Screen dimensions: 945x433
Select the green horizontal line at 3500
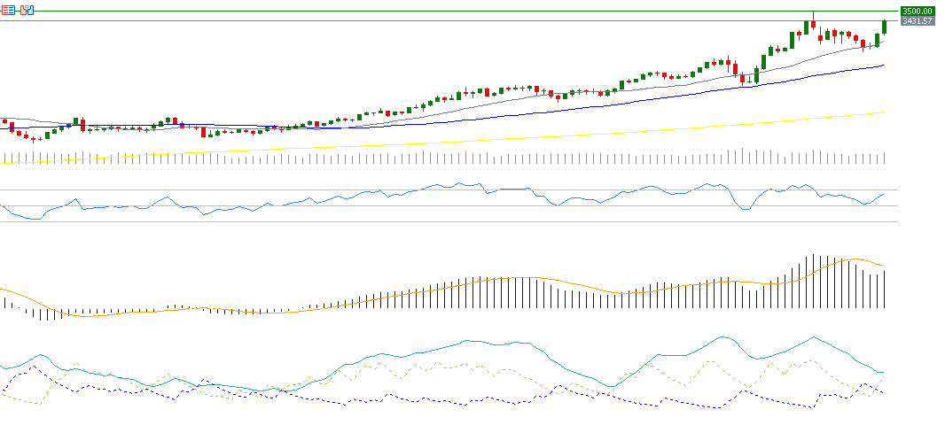443,11
